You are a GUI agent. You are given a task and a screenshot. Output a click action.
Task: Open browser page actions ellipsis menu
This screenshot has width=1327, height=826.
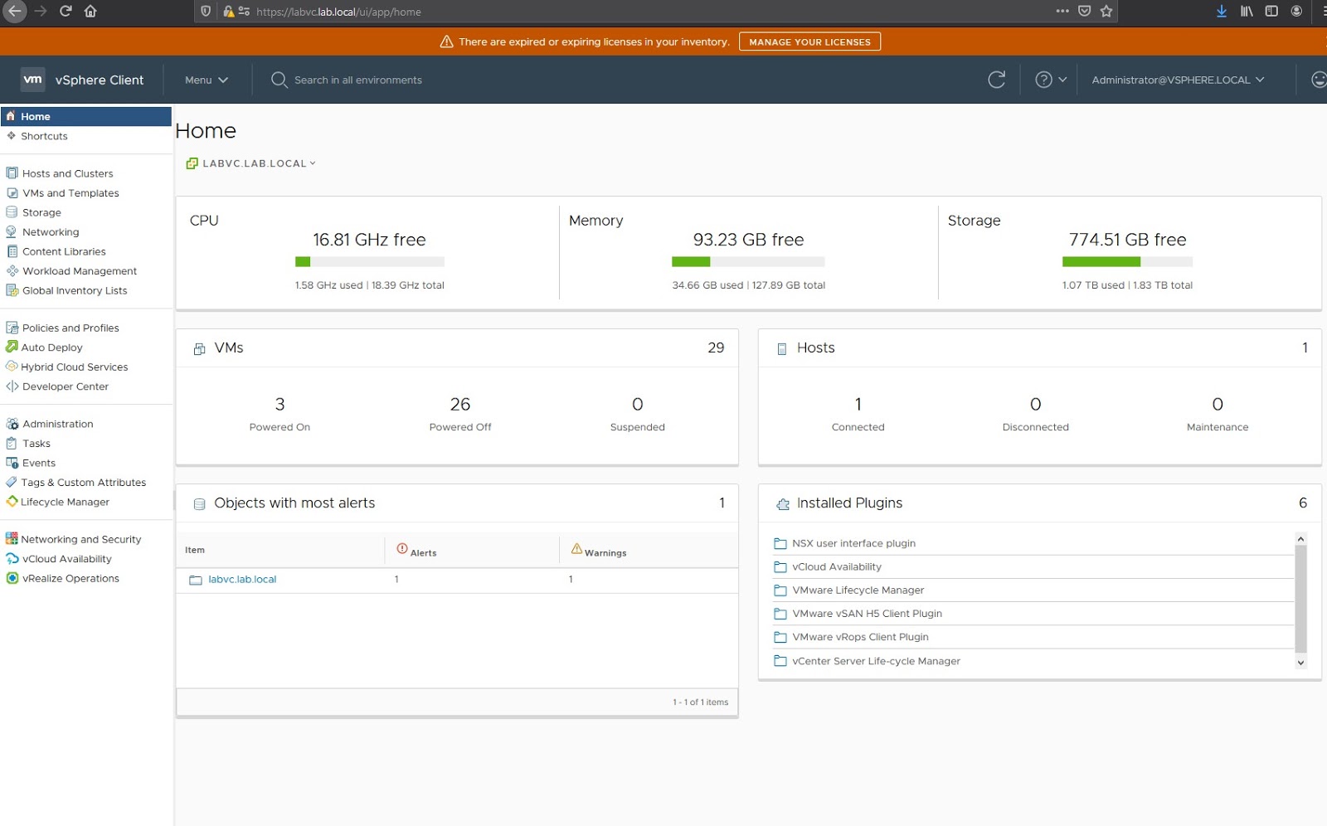click(x=1062, y=12)
